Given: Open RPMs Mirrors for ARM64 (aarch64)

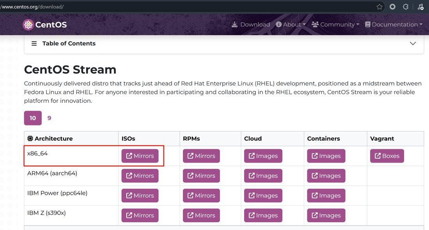Looking at the screenshot, I should [x=201, y=176].
